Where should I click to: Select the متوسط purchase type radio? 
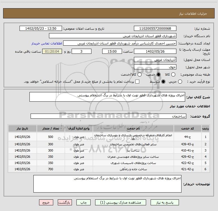[163, 82]
